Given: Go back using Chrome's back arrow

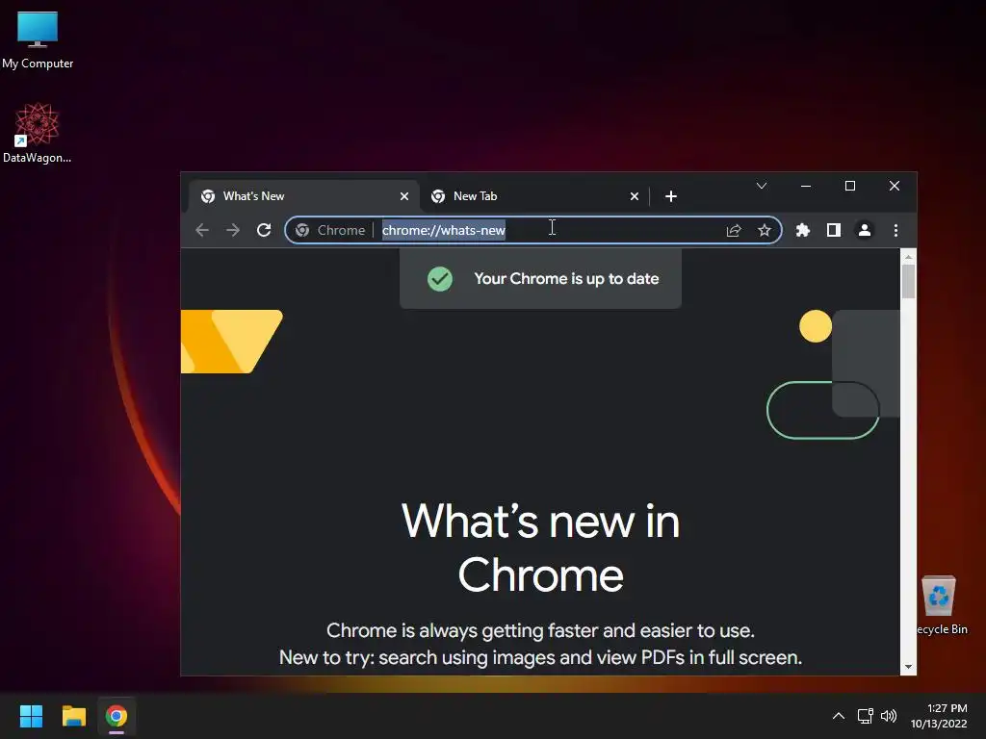Looking at the screenshot, I should (202, 230).
